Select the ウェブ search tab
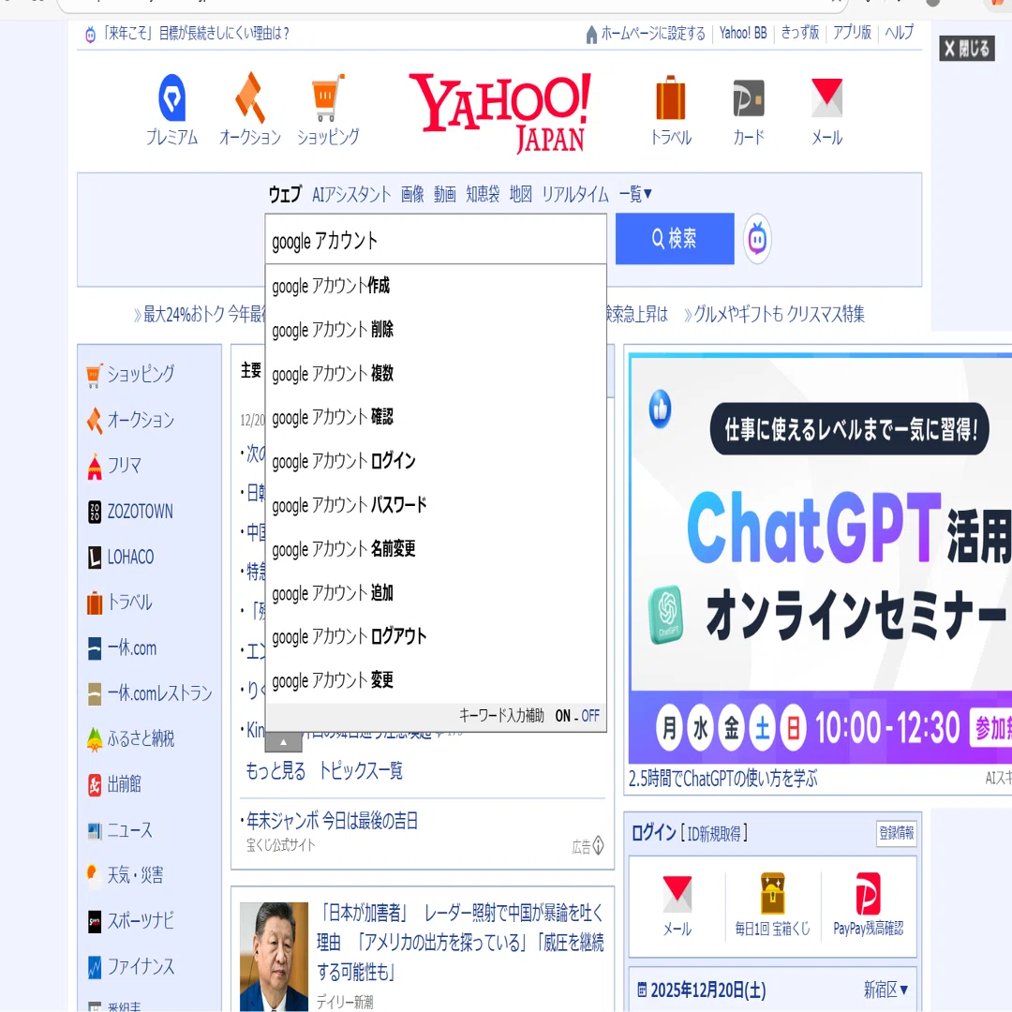The width and height of the screenshot is (1012, 1012). (x=285, y=194)
